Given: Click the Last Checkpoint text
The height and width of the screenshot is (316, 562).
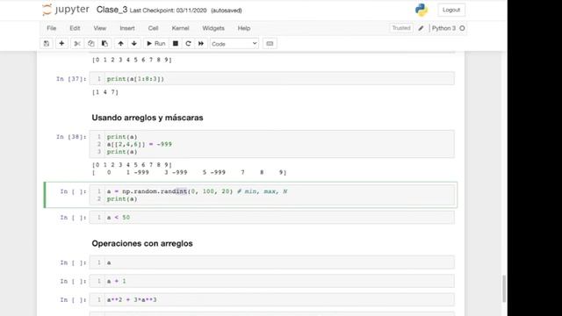Looking at the screenshot, I should click(168, 11).
